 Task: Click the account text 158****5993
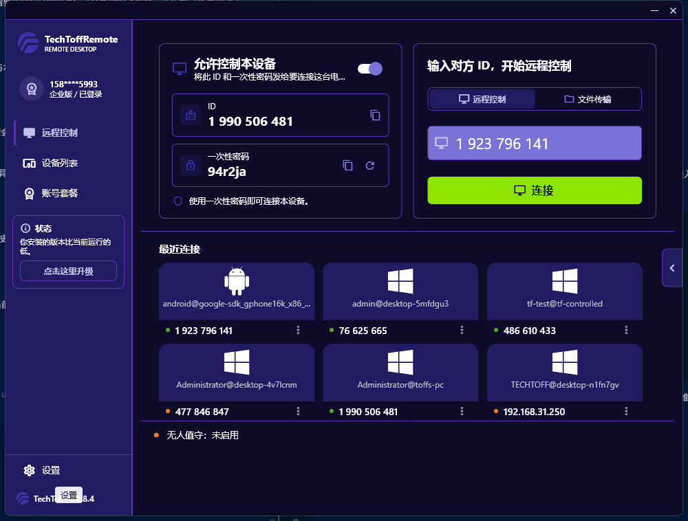point(74,84)
